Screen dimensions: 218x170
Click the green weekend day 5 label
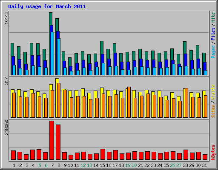(x=40, y=165)
